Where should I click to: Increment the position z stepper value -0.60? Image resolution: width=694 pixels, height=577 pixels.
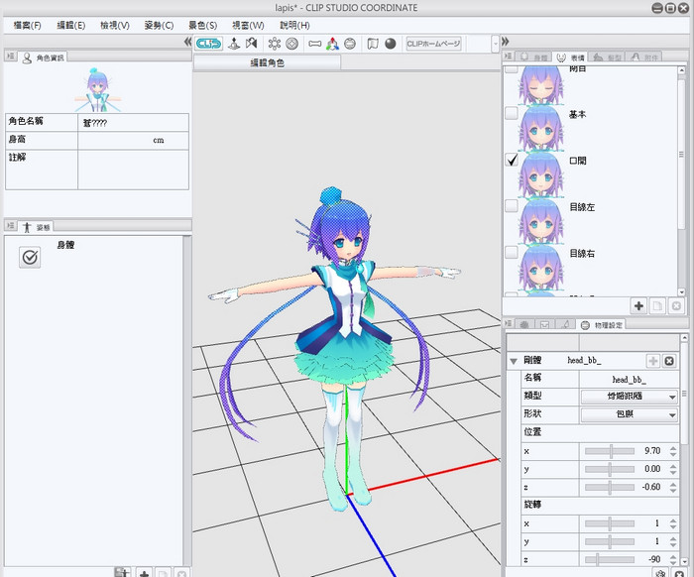[x=673, y=485]
